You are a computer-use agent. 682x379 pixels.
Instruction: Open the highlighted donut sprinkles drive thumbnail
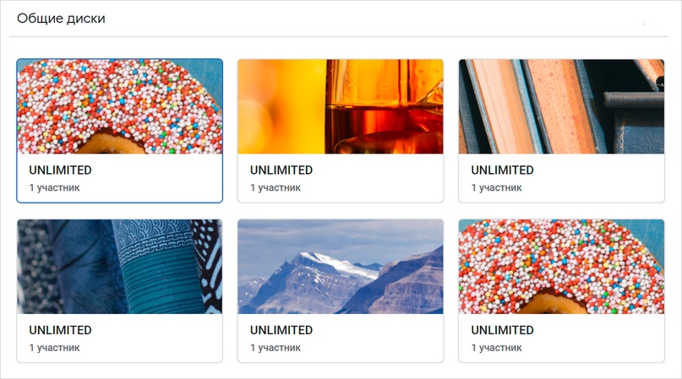(x=120, y=106)
